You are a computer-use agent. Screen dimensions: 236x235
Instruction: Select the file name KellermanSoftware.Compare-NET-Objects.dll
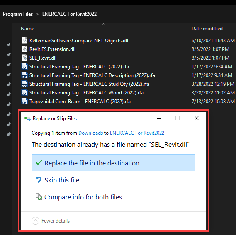[x=79, y=41]
